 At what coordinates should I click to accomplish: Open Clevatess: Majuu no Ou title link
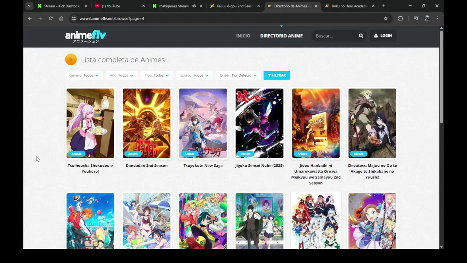(372, 171)
